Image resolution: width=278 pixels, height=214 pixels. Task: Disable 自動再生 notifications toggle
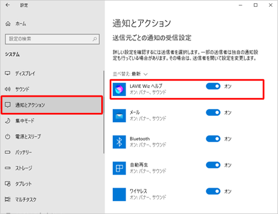(213, 165)
